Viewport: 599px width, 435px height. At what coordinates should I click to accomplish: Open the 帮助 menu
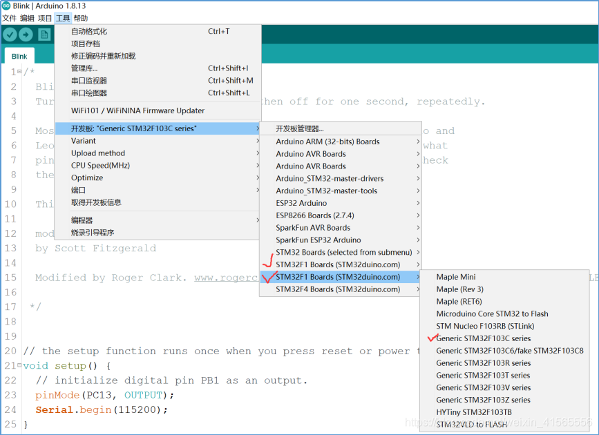tap(81, 18)
